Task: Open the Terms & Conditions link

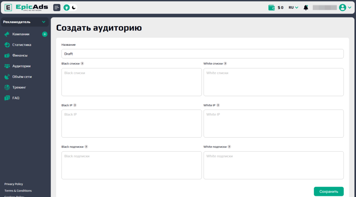Action: 18,191
